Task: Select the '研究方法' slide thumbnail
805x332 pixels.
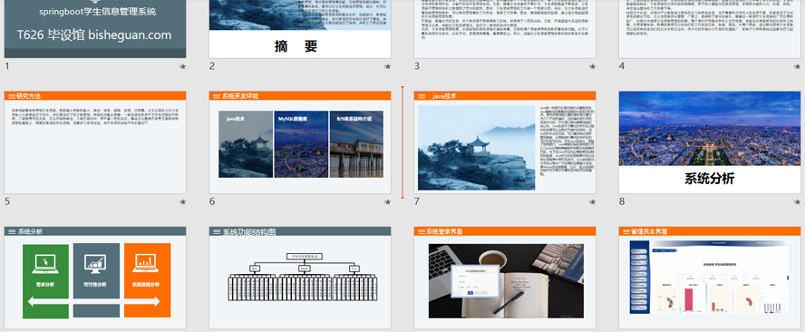Action: (95, 142)
